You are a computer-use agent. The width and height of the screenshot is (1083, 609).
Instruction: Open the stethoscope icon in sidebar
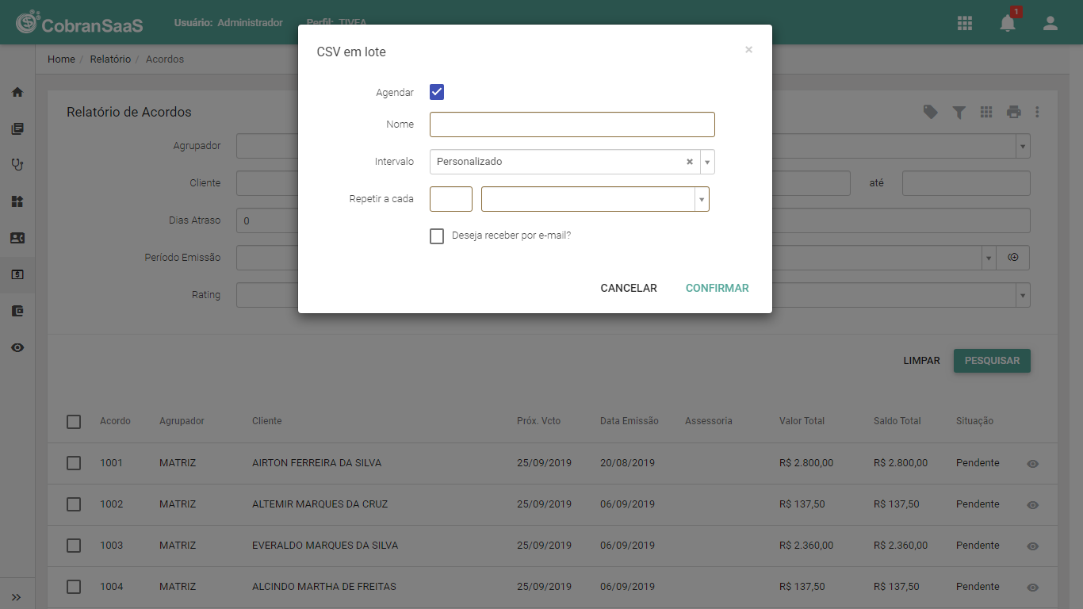[17, 165]
